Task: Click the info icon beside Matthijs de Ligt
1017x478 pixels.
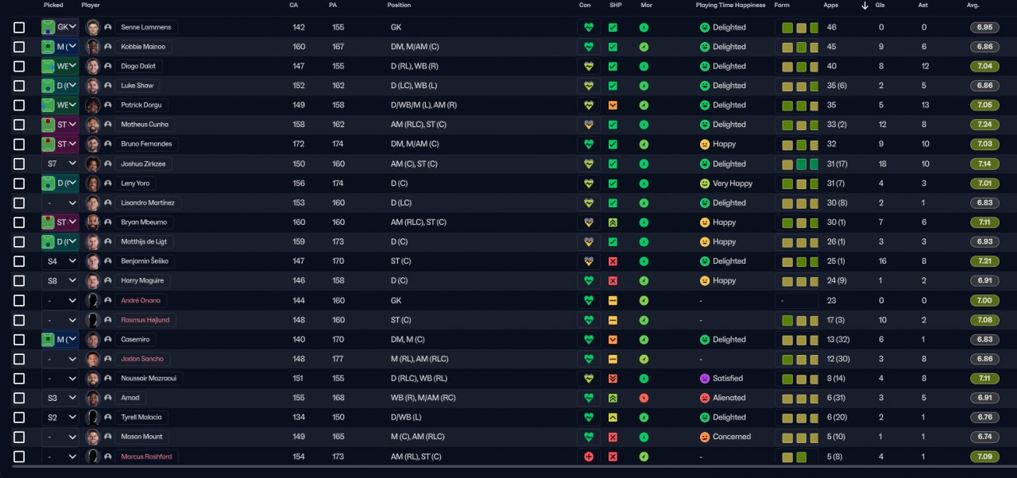Action: 108,242
